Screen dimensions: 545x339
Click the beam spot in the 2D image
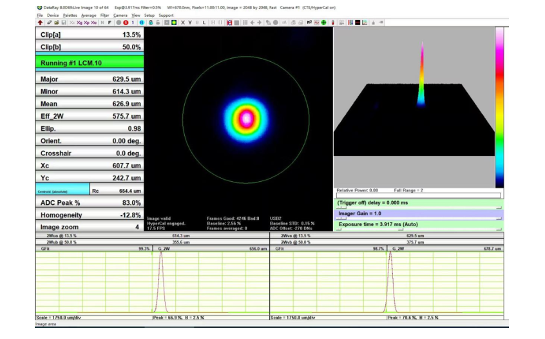245,118
